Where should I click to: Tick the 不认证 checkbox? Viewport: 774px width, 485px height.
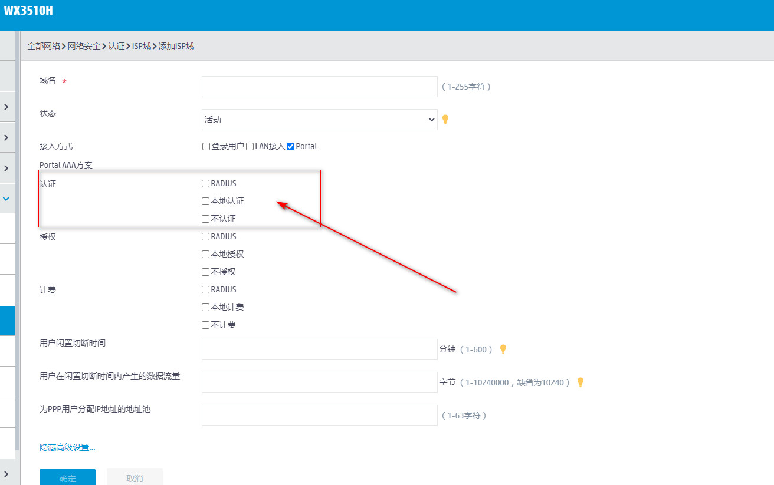click(205, 219)
